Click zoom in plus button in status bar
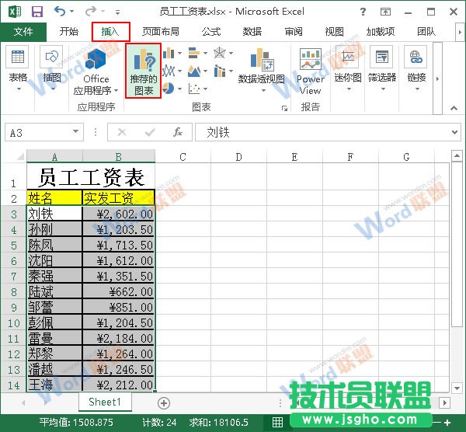466x432 pixels. [447, 422]
